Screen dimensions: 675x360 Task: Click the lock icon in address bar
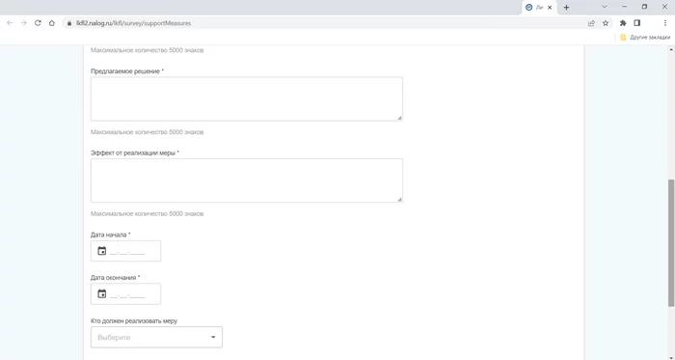tap(68, 23)
